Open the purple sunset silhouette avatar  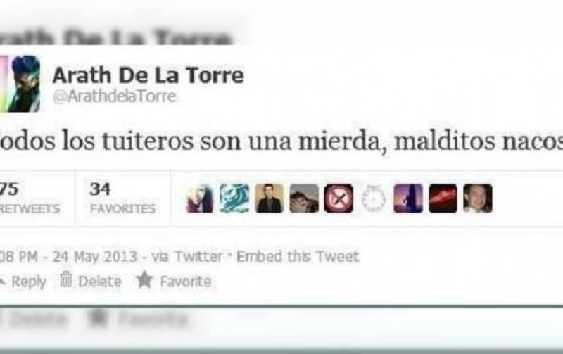click(408, 198)
